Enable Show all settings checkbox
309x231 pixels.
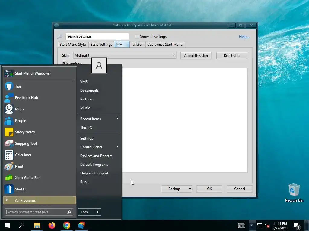click(137, 36)
